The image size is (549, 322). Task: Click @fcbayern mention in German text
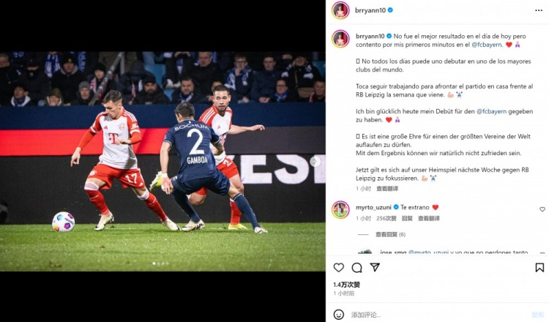coord(492,111)
